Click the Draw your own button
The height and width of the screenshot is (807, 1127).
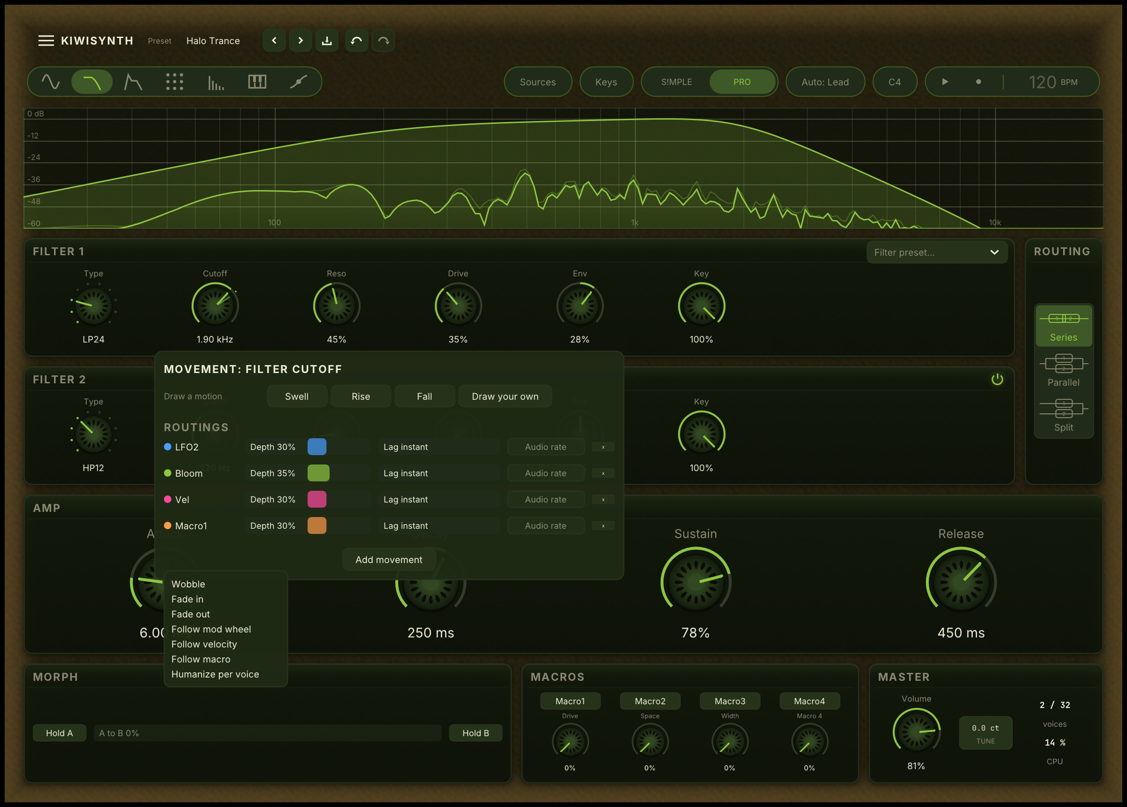tap(505, 396)
